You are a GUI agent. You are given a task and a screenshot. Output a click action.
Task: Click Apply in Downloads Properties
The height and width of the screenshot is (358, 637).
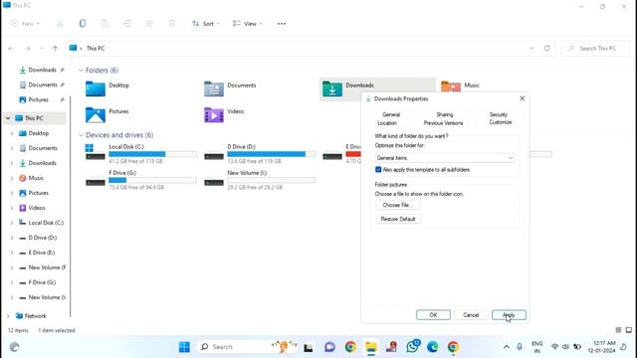click(x=509, y=315)
